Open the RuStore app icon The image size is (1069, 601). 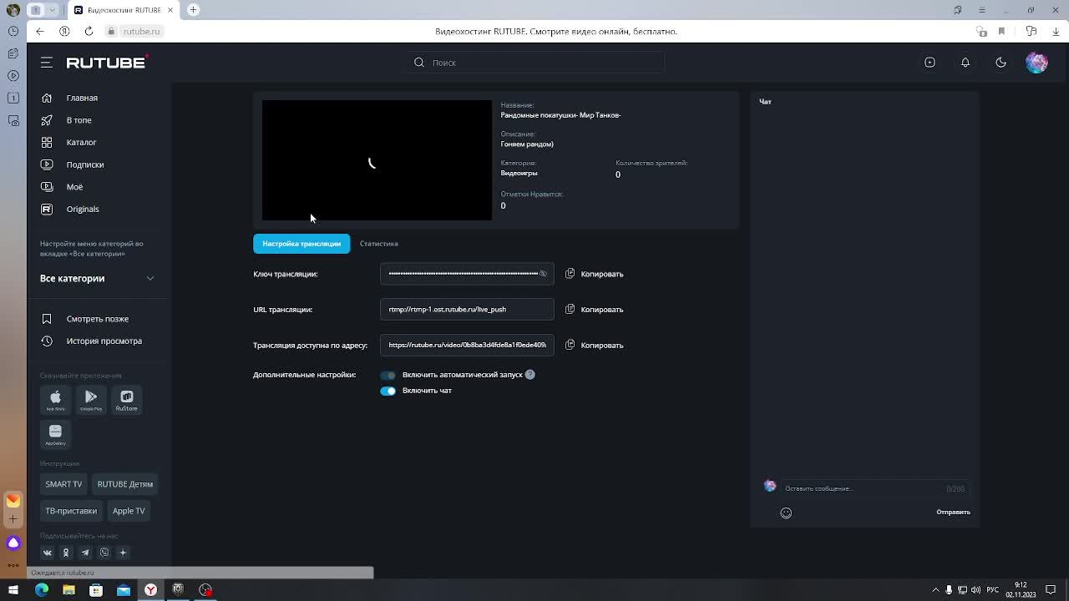click(127, 399)
